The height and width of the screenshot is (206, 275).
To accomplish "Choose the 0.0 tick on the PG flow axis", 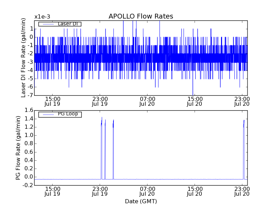I will (x=29, y=177).
